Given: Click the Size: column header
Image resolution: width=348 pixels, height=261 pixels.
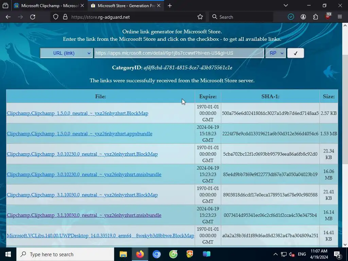Looking at the screenshot, I should coord(329,97).
